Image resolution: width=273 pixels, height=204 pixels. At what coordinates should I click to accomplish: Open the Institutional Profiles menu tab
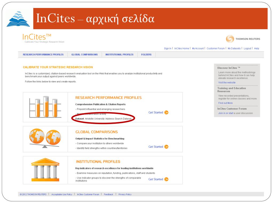pos(119,54)
